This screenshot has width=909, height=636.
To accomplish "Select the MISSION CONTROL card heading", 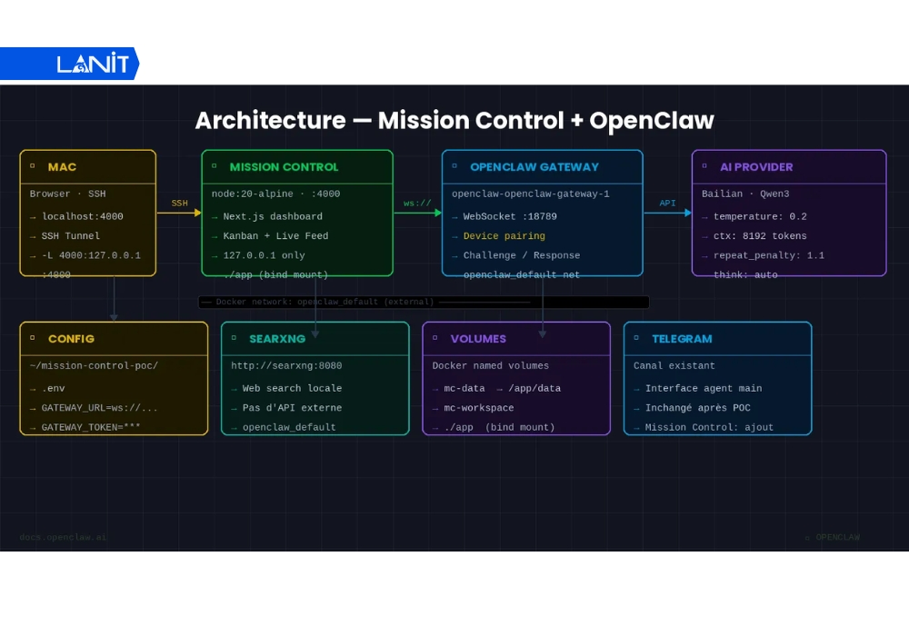I will pyautogui.click(x=284, y=167).
